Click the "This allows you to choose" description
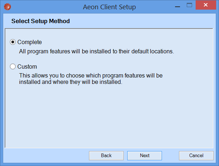This screenshot has height=166, width=219. click(x=91, y=75)
